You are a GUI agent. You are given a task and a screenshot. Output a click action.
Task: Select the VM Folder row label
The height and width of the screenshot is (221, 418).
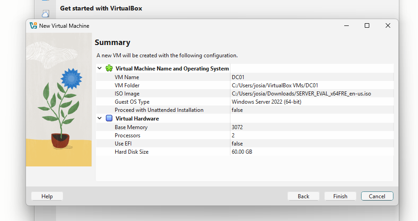click(x=127, y=85)
